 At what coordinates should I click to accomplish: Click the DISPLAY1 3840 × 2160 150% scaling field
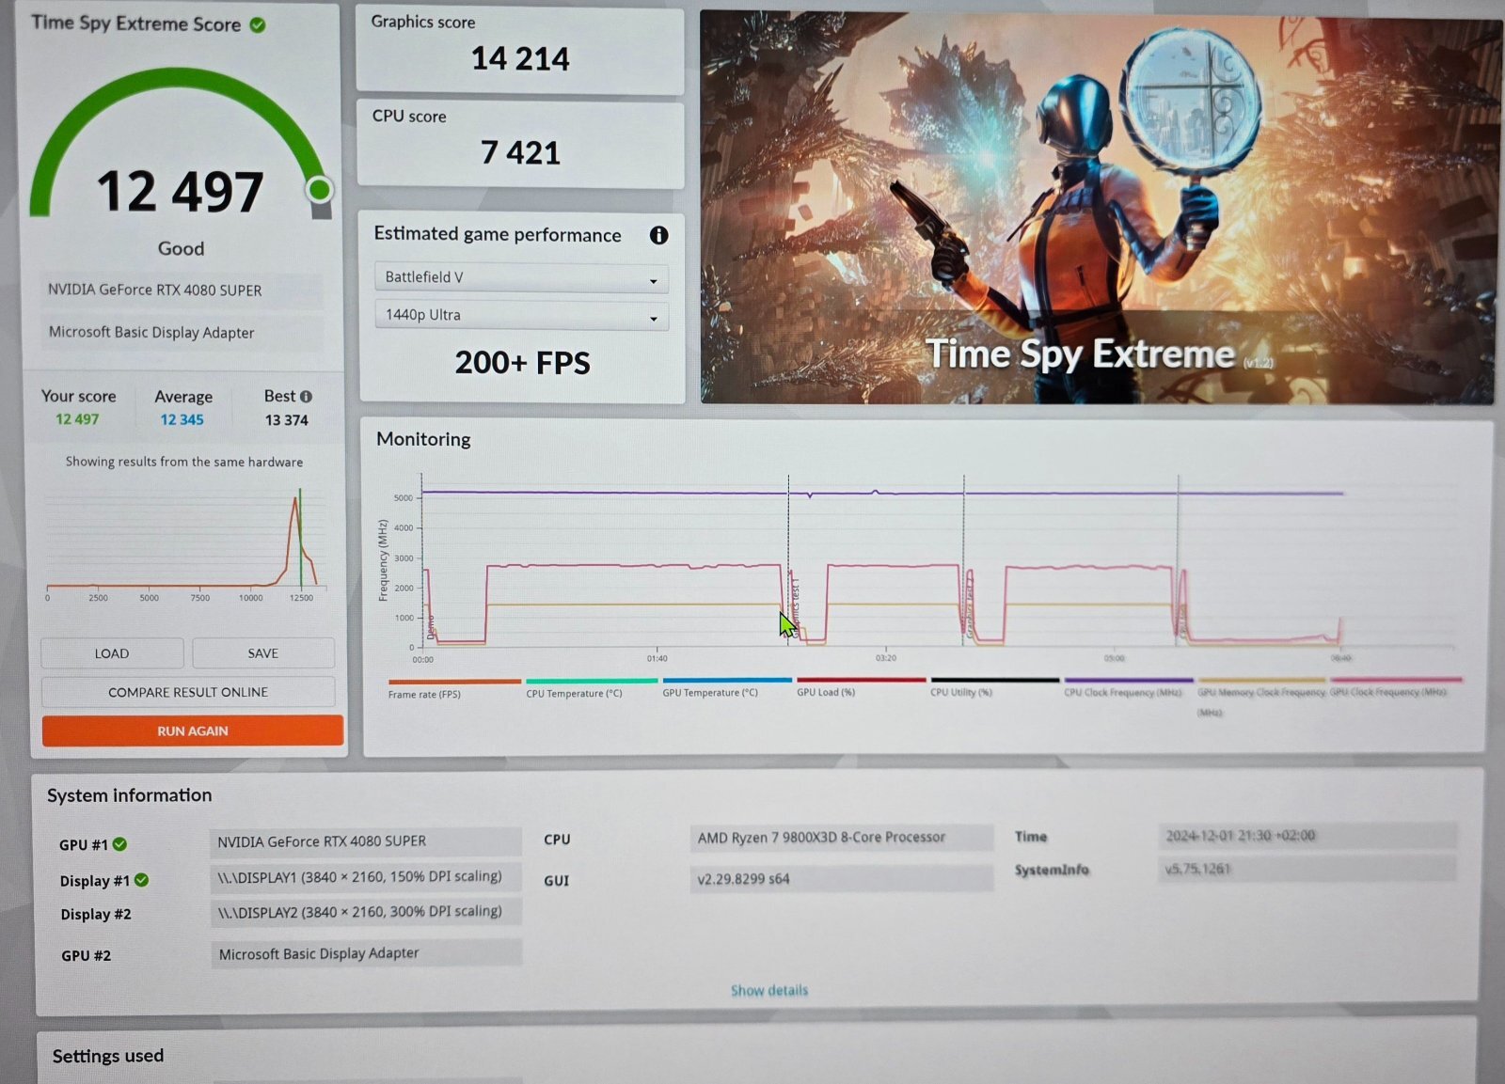click(365, 876)
